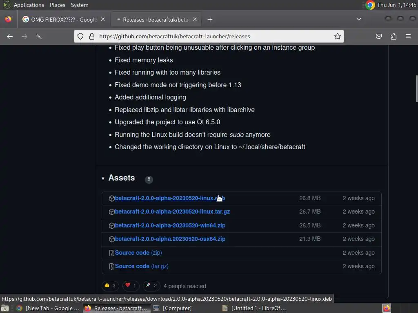Bookmark this page with star icon
Image resolution: width=418 pixels, height=313 pixels.
[x=338, y=36]
